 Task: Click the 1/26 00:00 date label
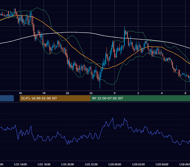click(115, 164)
